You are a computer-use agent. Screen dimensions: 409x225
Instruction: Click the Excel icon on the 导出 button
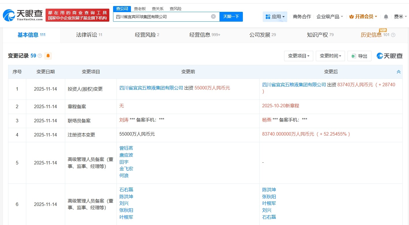[354, 56]
